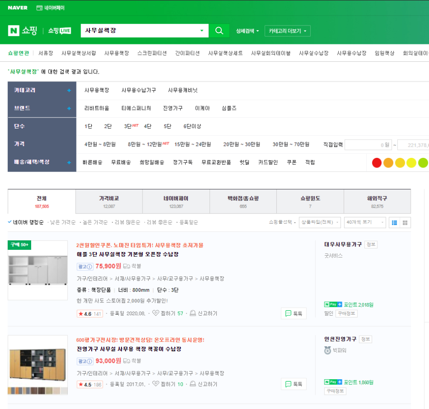Open 애플 3단 사무실책장 product title
The image size is (429, 409).
(127, 254)
